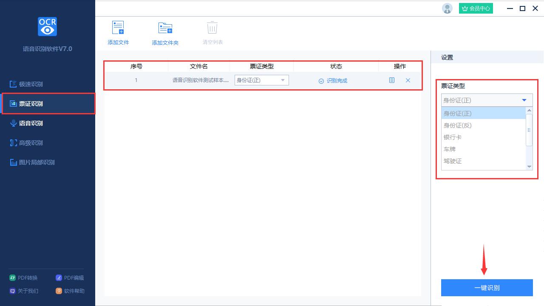Viewport: 544px width, 306px height.
Task: Open the PDF转换 conversion tool
Action: click(24, 278)
